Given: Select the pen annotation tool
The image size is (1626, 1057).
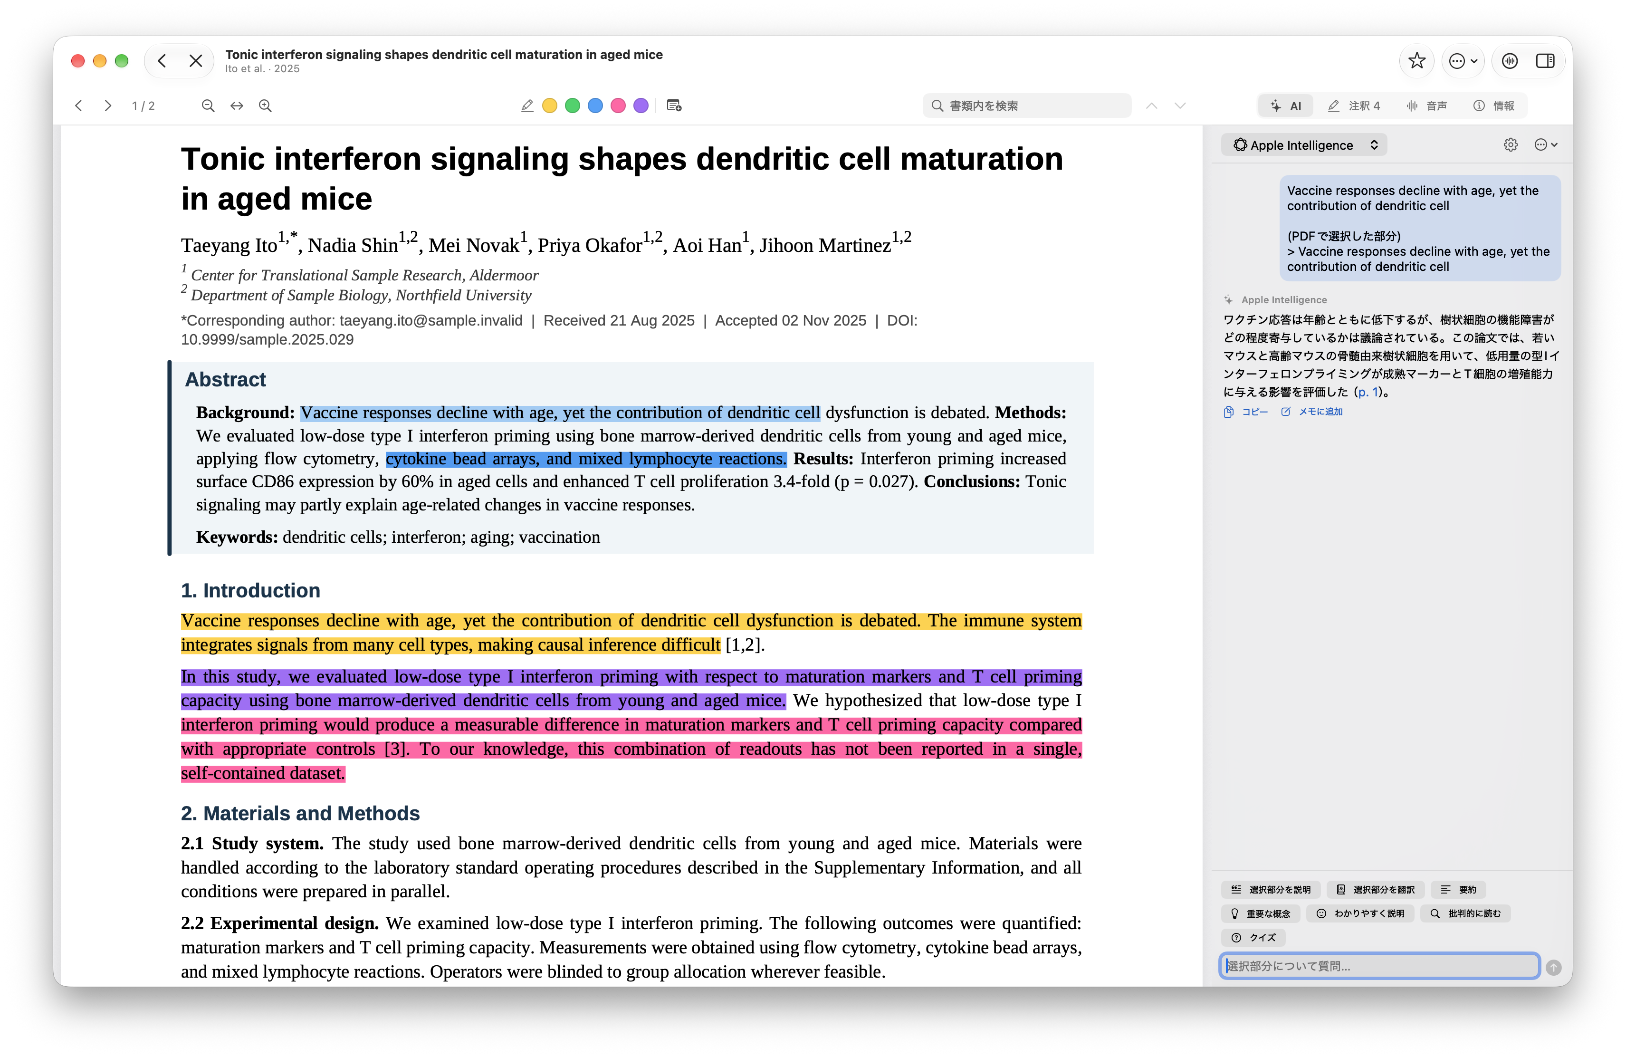Looking at the screenshot, I should coord(527,106).
